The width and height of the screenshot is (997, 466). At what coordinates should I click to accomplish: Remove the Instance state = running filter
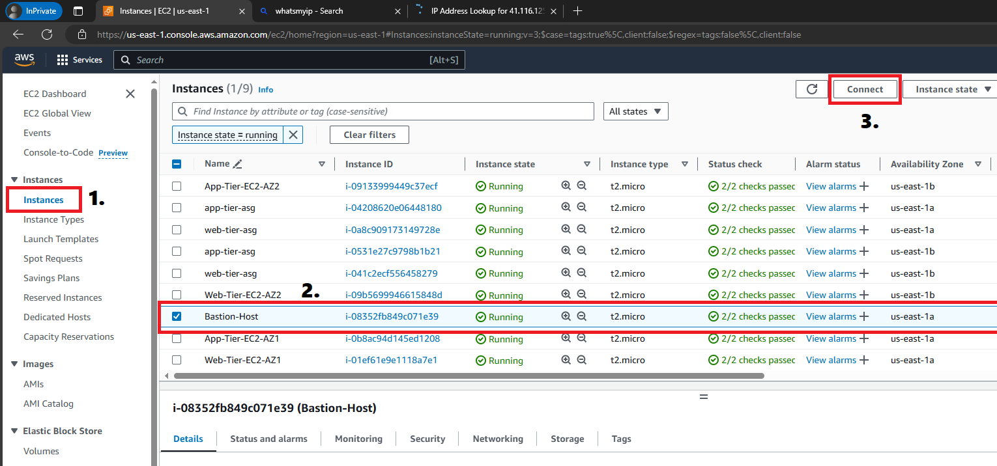coord(293,135)
